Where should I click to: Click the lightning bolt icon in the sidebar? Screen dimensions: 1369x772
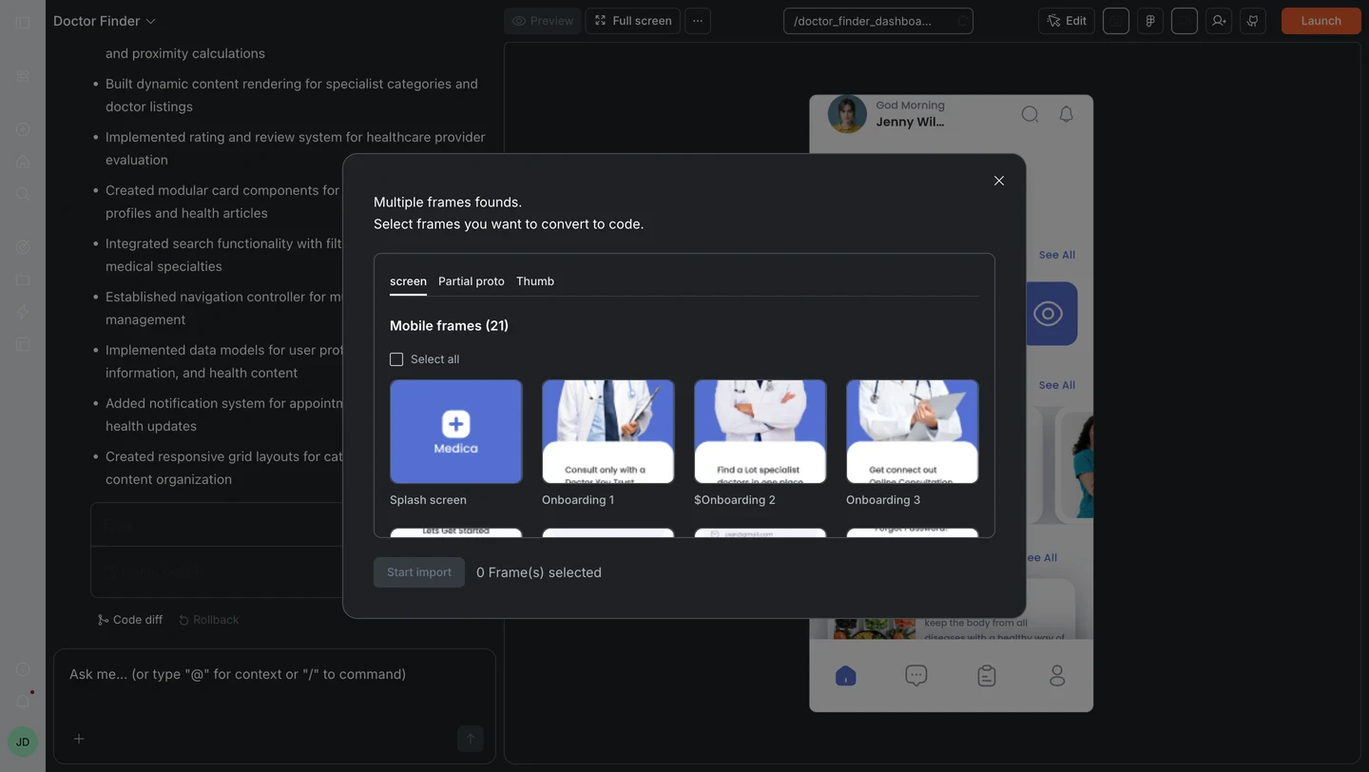(x=23, y=311)
